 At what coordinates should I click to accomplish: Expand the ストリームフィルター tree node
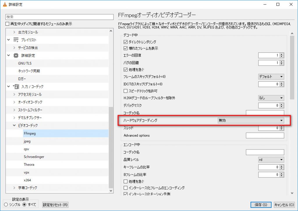tap(14, 110)
